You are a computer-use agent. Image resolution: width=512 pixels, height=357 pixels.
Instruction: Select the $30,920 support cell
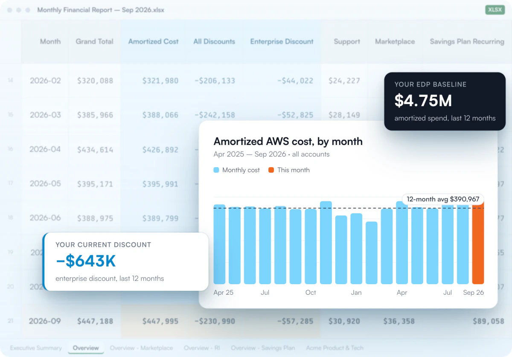[x=344, y=321]
